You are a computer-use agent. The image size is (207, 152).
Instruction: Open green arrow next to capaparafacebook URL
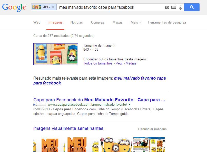(130, 104)
